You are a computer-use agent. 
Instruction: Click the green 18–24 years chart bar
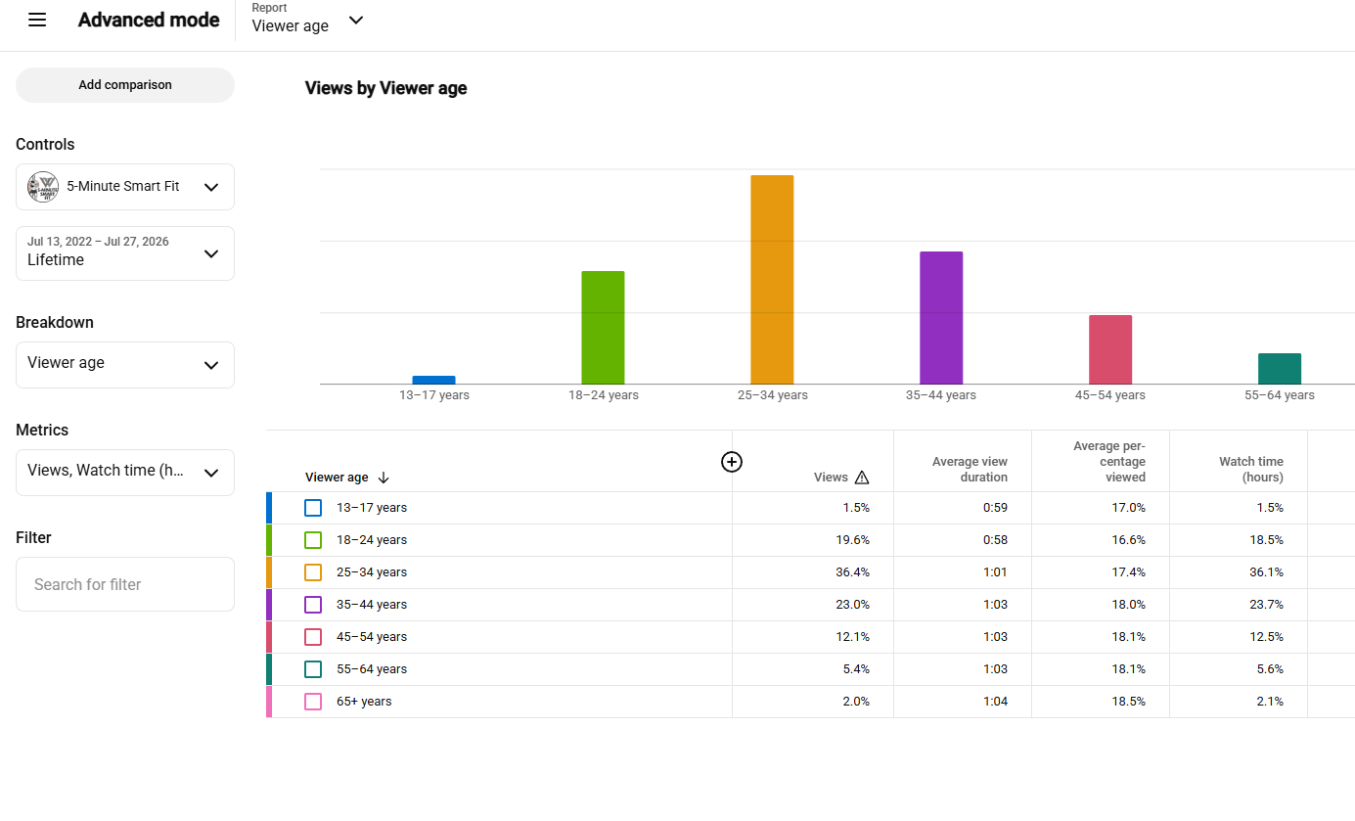(603, 328)
